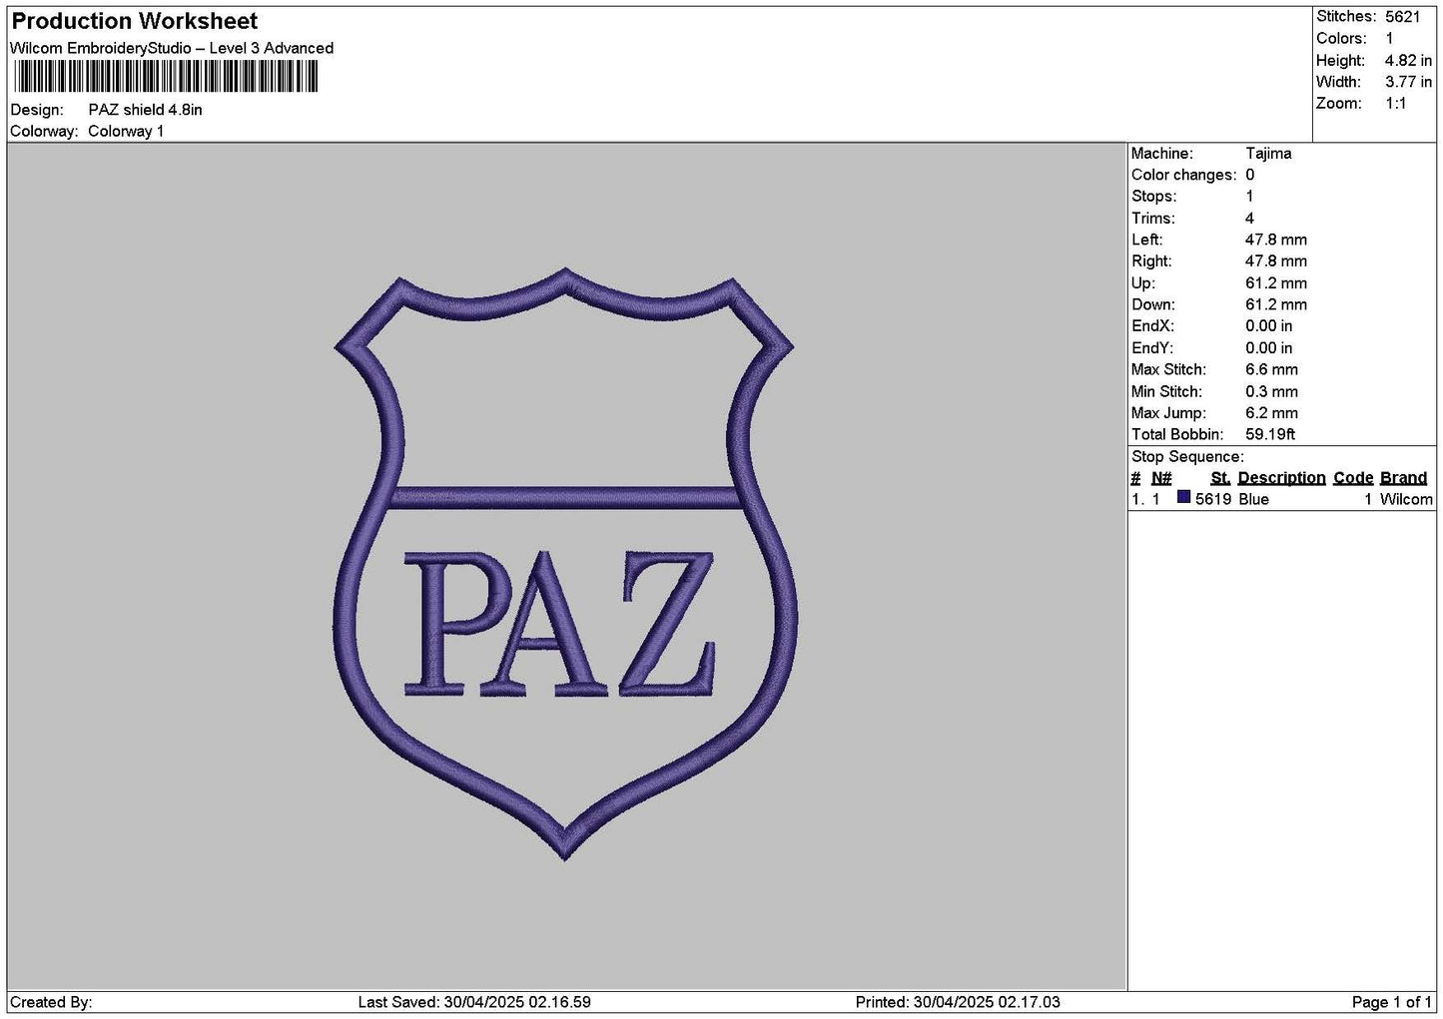1443x1019 pixels.
Task: Click the Created By label
Action: click(x=51, y=1002)
